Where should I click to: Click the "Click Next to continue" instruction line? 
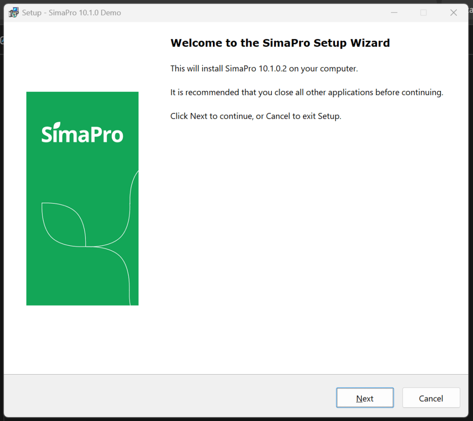pos(256,116)
